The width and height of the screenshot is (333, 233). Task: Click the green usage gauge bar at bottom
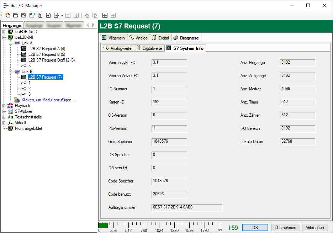[x=103, y=225]
